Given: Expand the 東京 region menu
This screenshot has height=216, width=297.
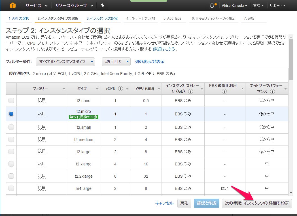Looking at the screenshot, I should pyautogui.click(x=258, y=5).
